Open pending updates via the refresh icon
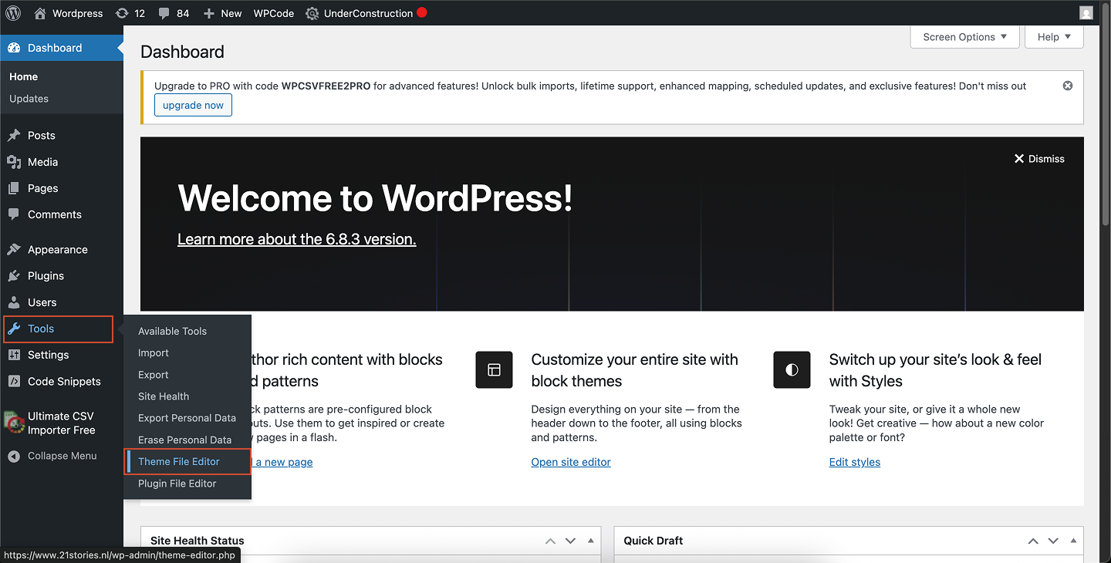 tap(123, 13)
